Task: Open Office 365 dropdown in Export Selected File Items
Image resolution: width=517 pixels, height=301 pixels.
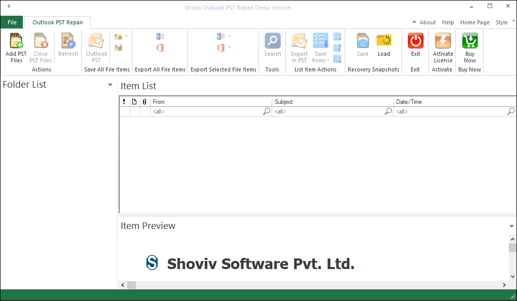Action: 229,48
